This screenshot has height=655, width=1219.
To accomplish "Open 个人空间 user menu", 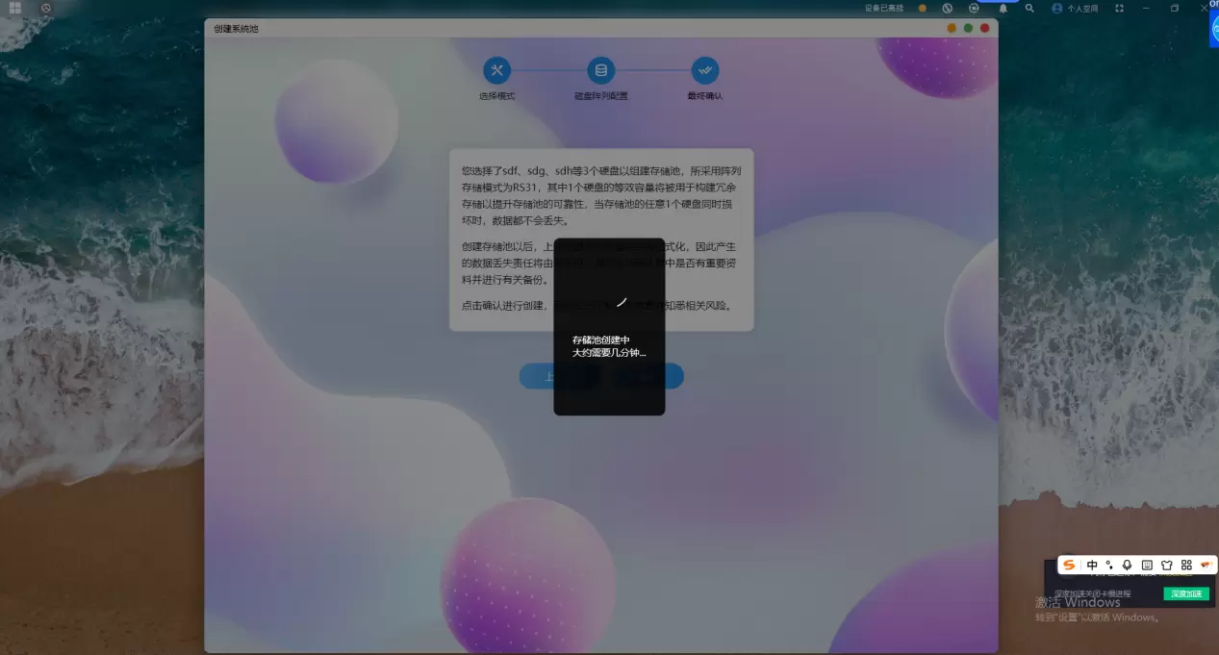I will pos(1075,8).
